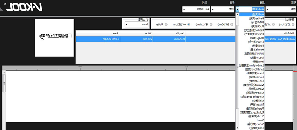
Task: Open the brand dropdown arrow next to Audi
Action: 238,9
